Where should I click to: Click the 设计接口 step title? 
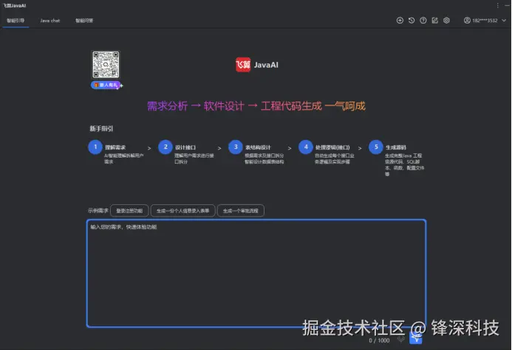(x=185, y=147)
